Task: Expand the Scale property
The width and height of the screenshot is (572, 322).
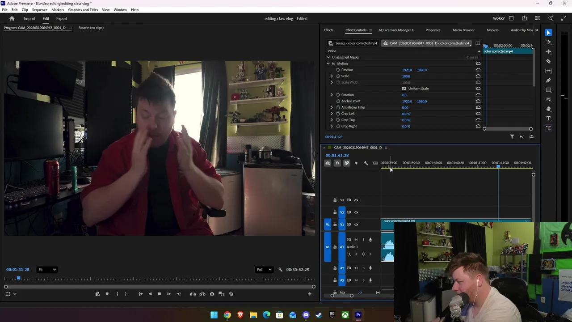Action: coord(332,76)
